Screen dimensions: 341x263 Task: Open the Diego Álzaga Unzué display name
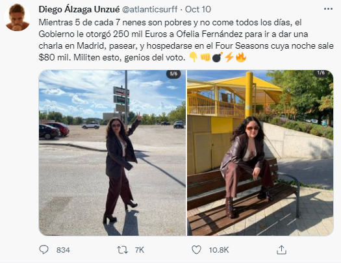pyautogui.click(x=79, y=9)
